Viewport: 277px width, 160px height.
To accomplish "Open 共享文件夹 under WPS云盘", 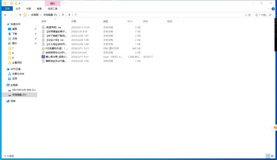I will coord(18,74).
